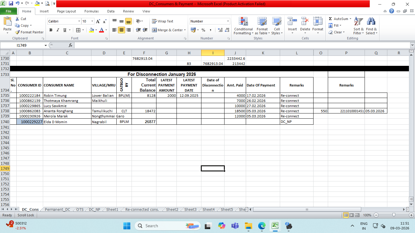The width and height of the screenshot is (415, 233).
Task: Toggle Bold formatting
Action: click(51, 30)
